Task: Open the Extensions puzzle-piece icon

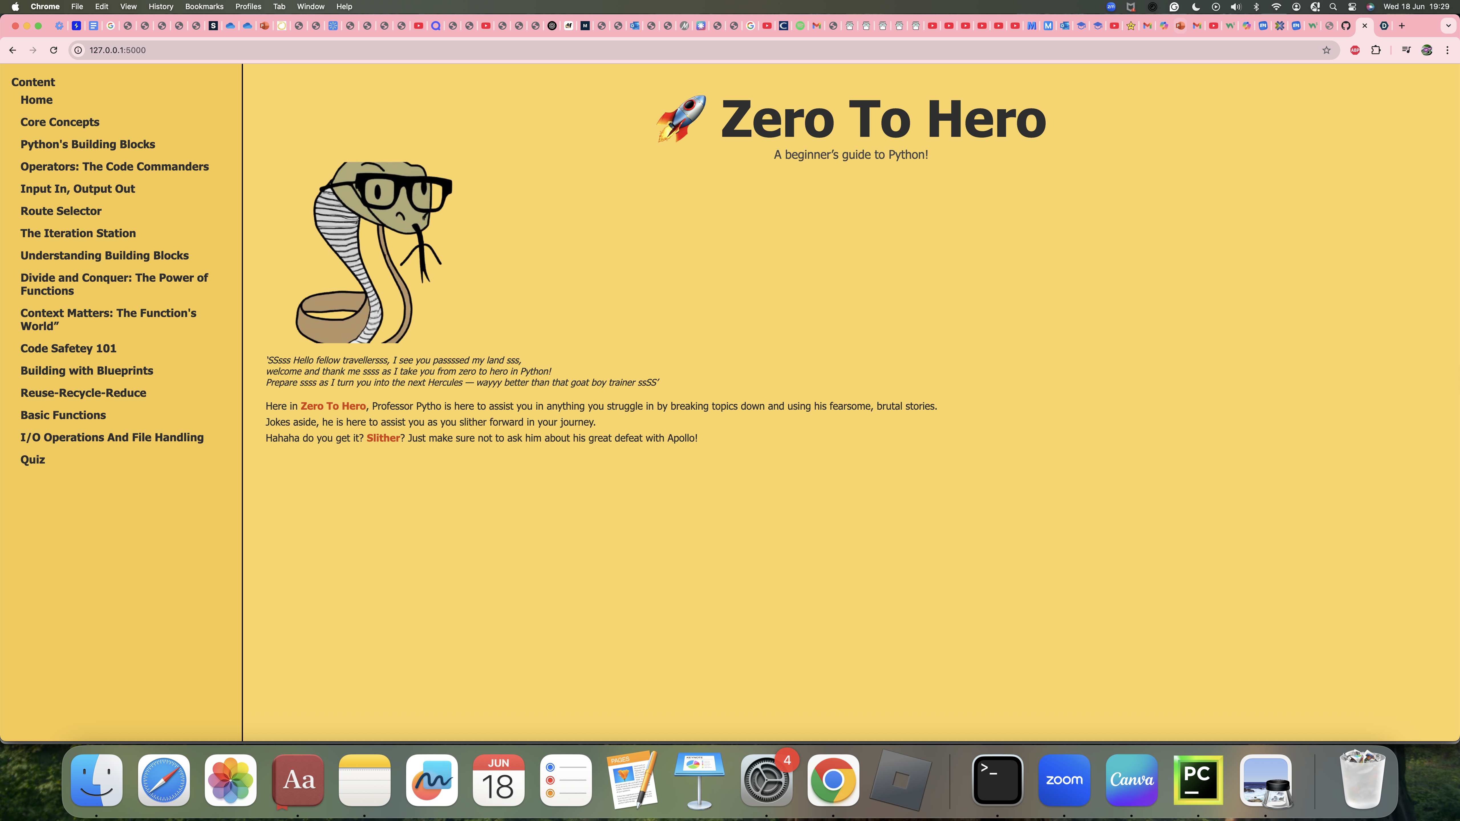Action: tap(1376, 50)
